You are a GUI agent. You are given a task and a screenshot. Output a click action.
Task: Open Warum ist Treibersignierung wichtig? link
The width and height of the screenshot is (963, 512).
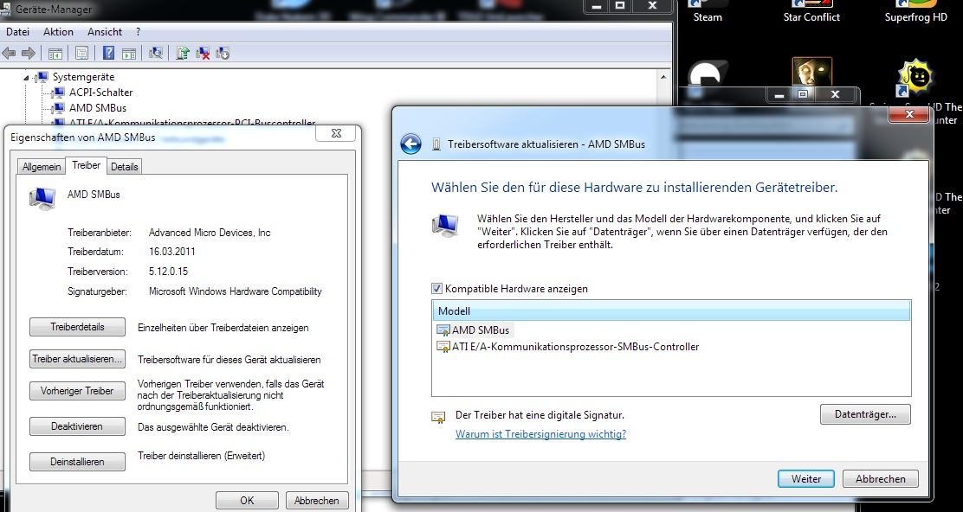tap(541, 434)
